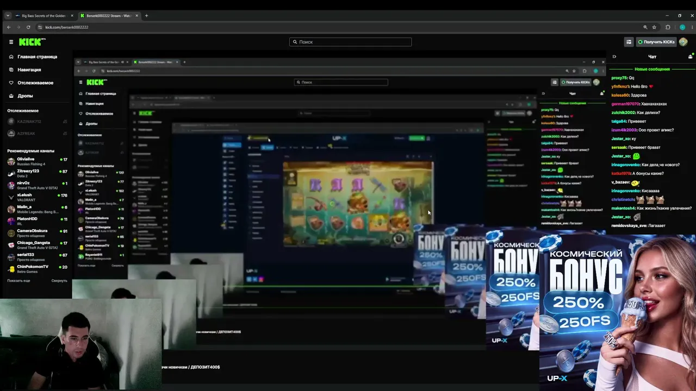Toggle notifications for followed channel AZFREAK
This screenshot has width=696, height=391.
(65, 134)
